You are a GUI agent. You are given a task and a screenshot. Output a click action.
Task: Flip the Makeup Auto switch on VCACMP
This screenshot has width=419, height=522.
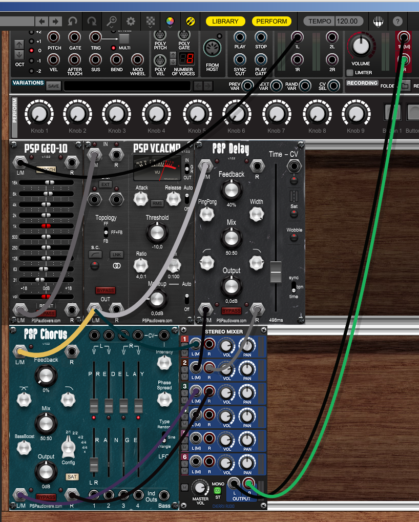(187, 299)
